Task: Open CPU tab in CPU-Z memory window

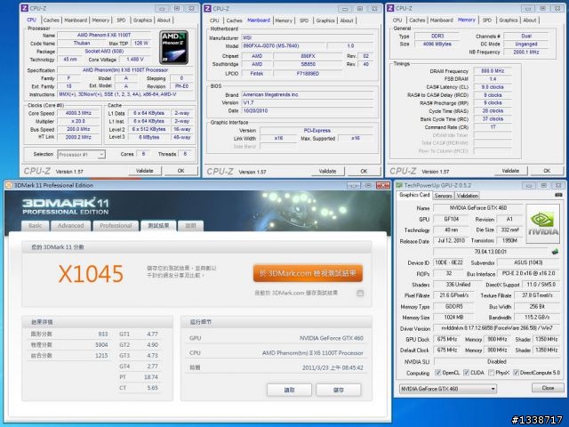Action: [x=397, y=20]
